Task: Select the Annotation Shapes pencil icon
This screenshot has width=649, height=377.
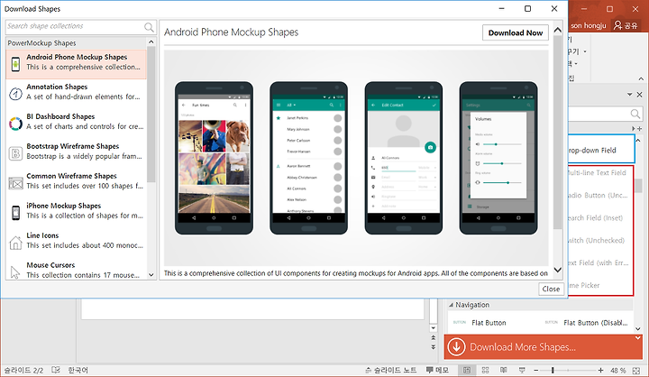Action: pos(15,94)
